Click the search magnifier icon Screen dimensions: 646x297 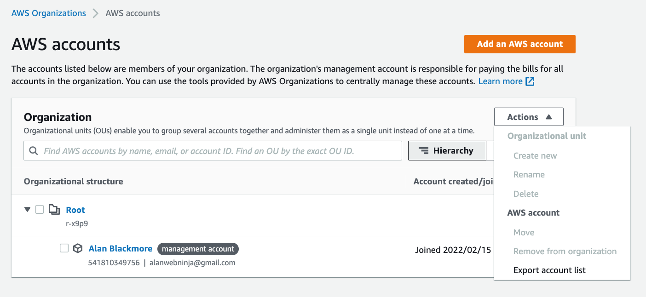[x=34, y=151]
